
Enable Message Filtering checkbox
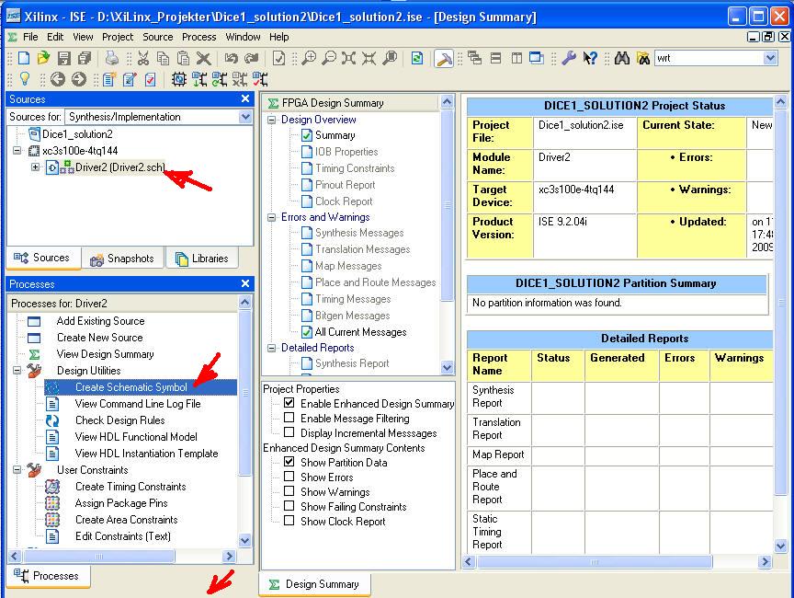(x=289, y=418)
